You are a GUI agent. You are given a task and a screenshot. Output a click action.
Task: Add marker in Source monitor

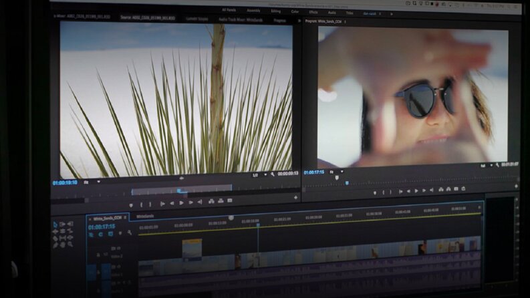(x=131, y=205)
